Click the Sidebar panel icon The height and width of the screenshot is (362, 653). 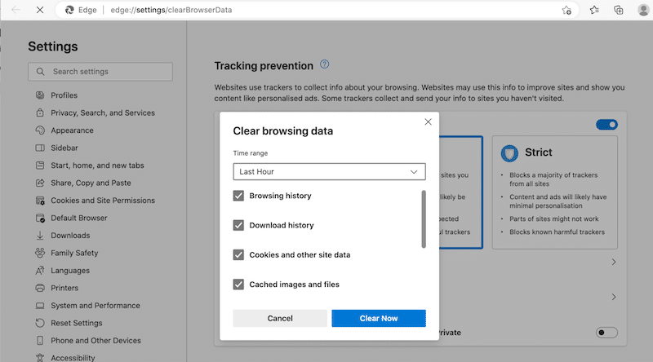(x=40, y=148)
